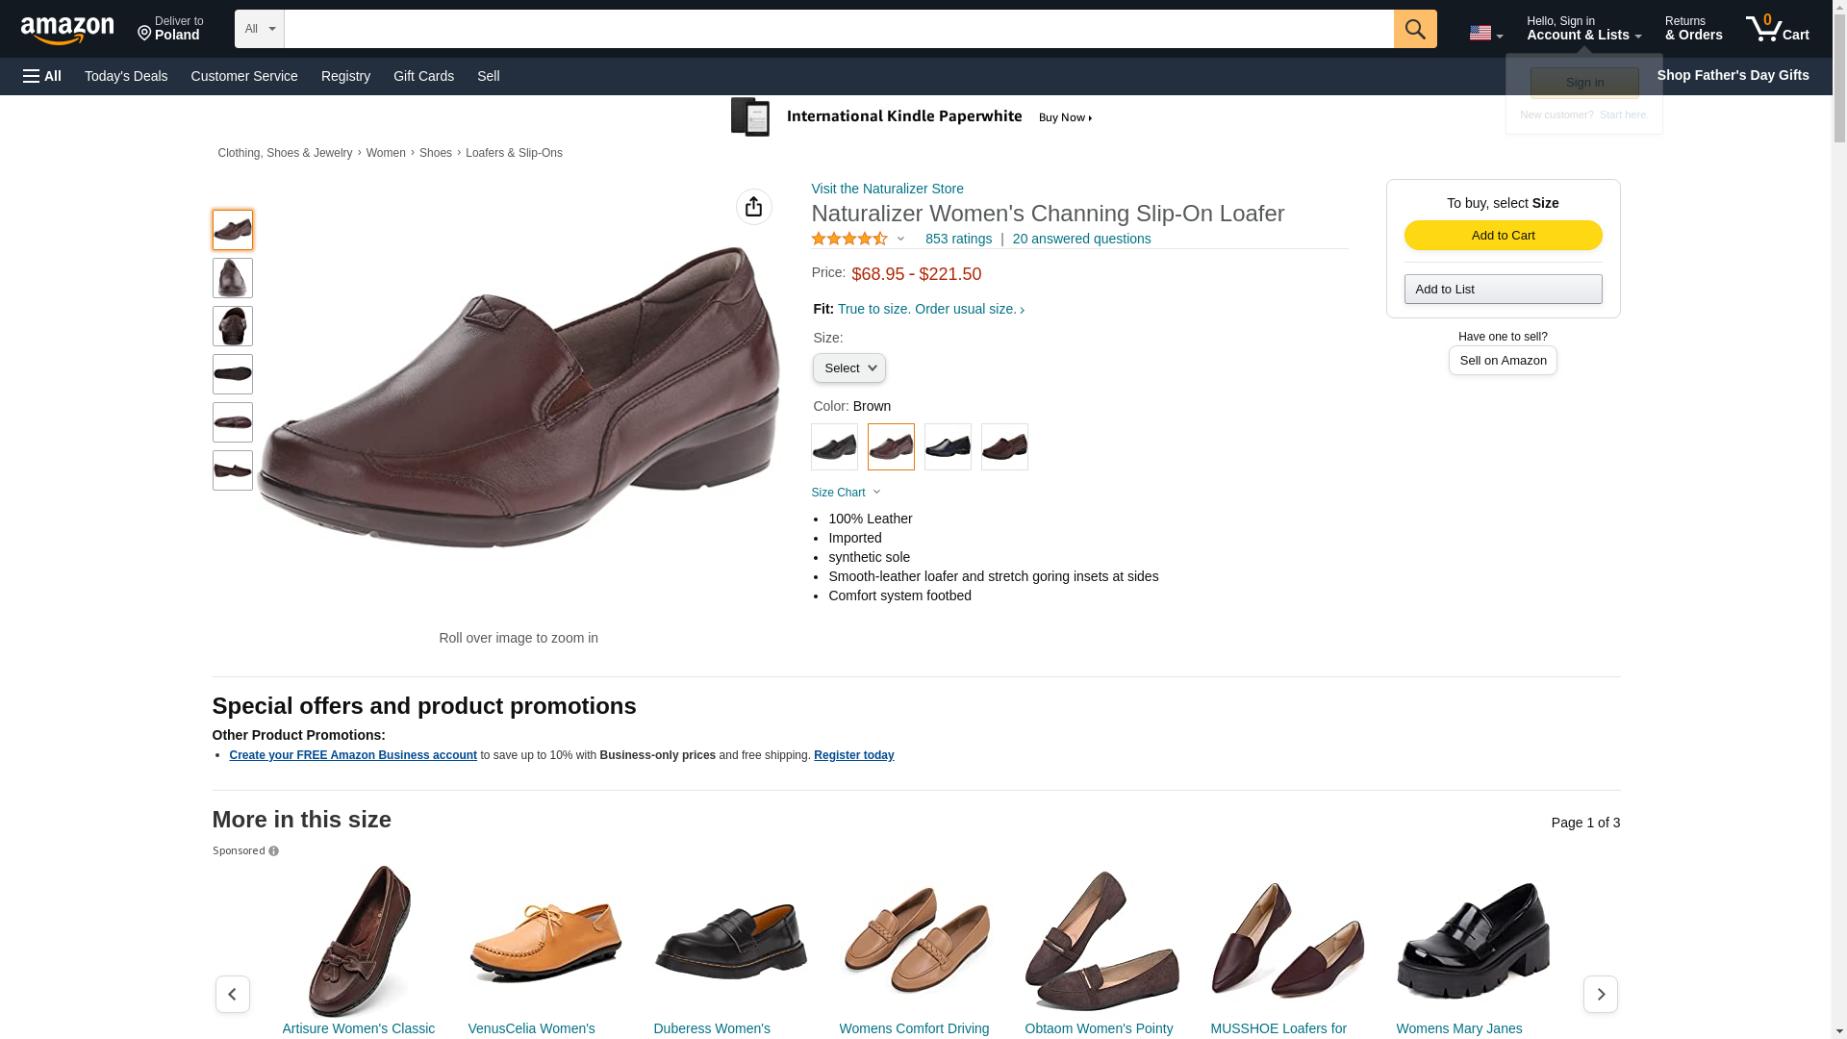Go to next carousel page arrow
The image size is (1847, 1039).
[1600, 994]
